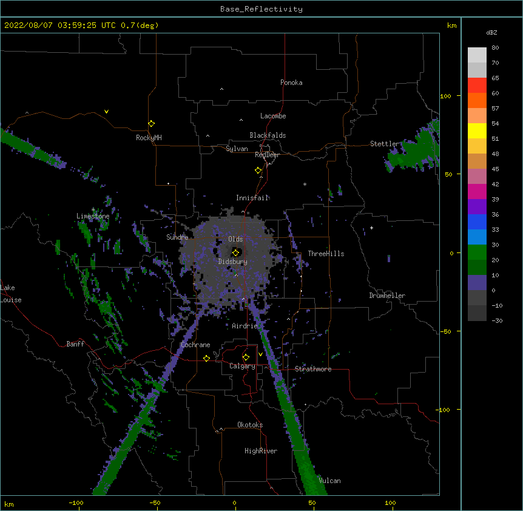This screenshot has width=523, height=511.
Task: Click the radar site diamond between Olds and Didsbury
Action: point(235,252)
